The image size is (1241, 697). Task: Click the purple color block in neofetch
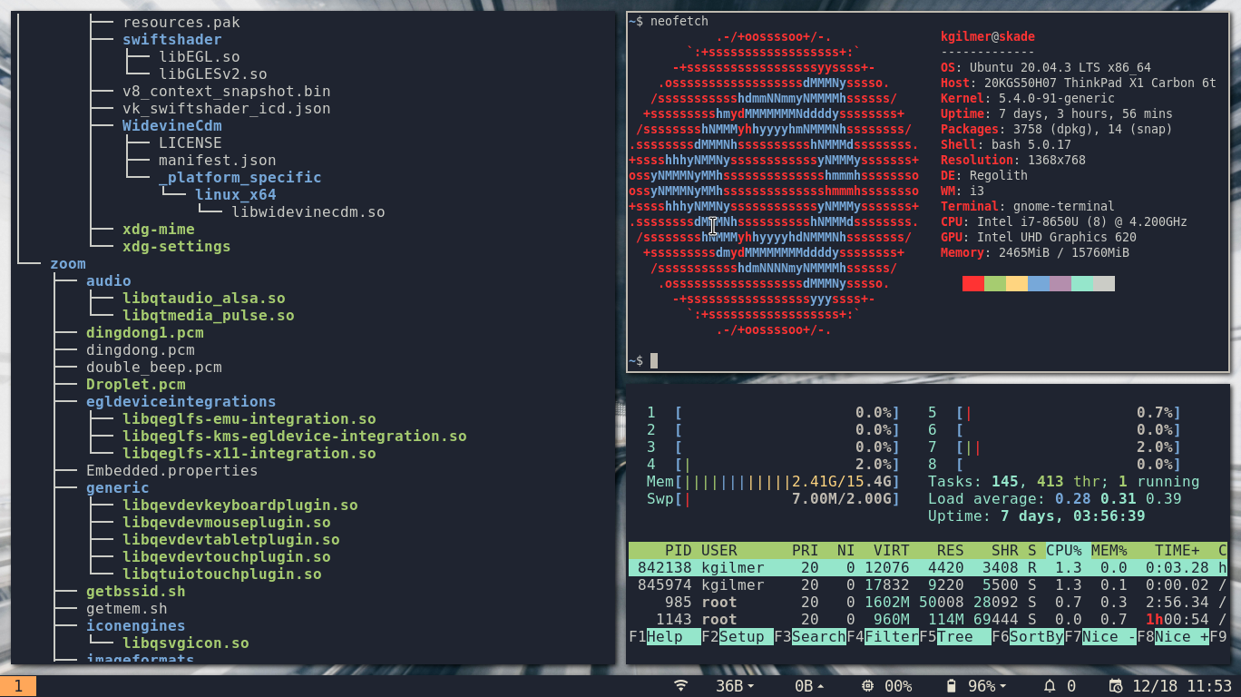click(1060, 284)
